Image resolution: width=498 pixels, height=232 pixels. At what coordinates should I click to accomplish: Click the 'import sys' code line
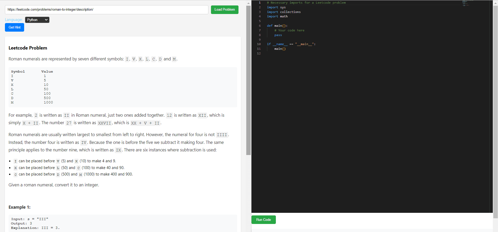(x=276, y=7)
